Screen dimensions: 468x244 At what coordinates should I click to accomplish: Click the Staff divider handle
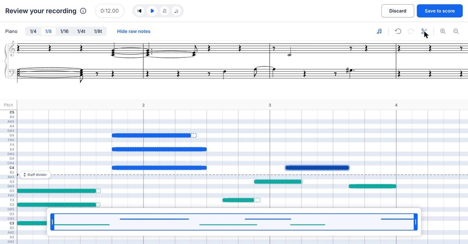click(x=35, y=175)
